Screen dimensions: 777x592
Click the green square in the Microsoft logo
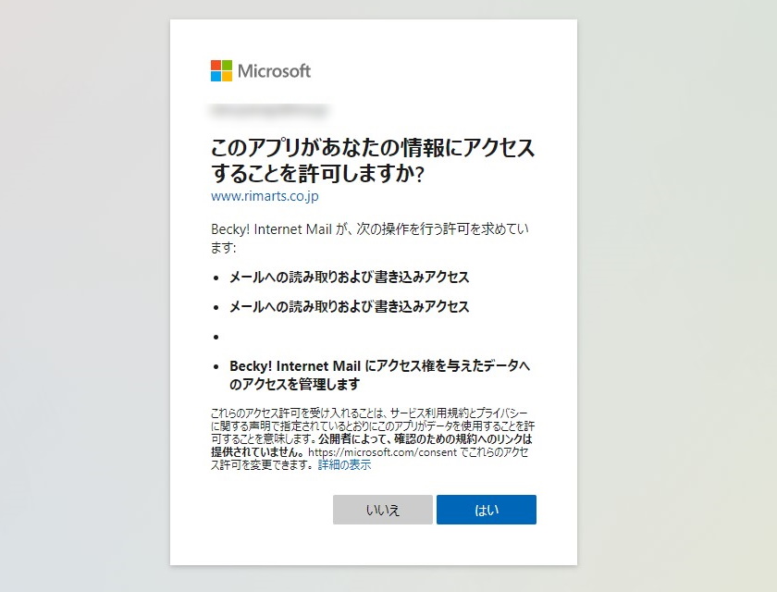pos(228,65)
